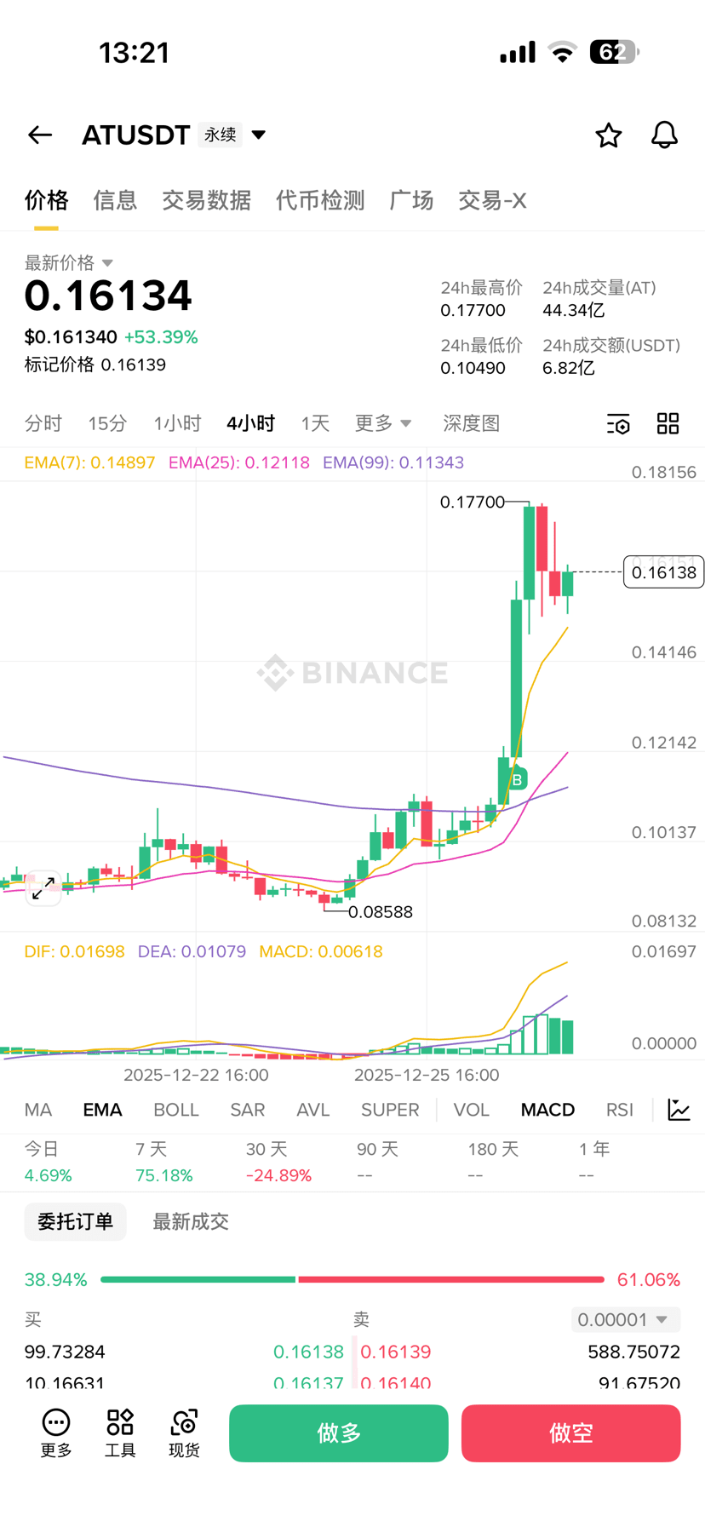Select the 1天 timeframe
This screenshot has width=705, height=1533.
315,423
